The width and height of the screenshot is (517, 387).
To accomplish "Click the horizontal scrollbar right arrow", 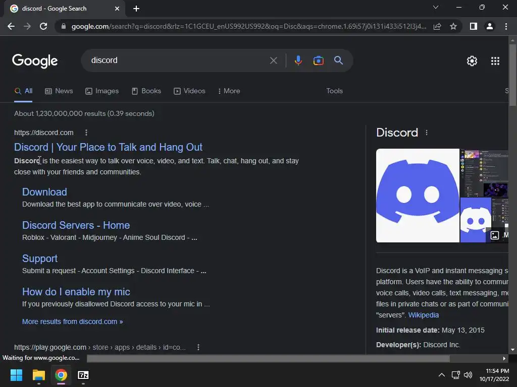I will [x=504, y=358].
